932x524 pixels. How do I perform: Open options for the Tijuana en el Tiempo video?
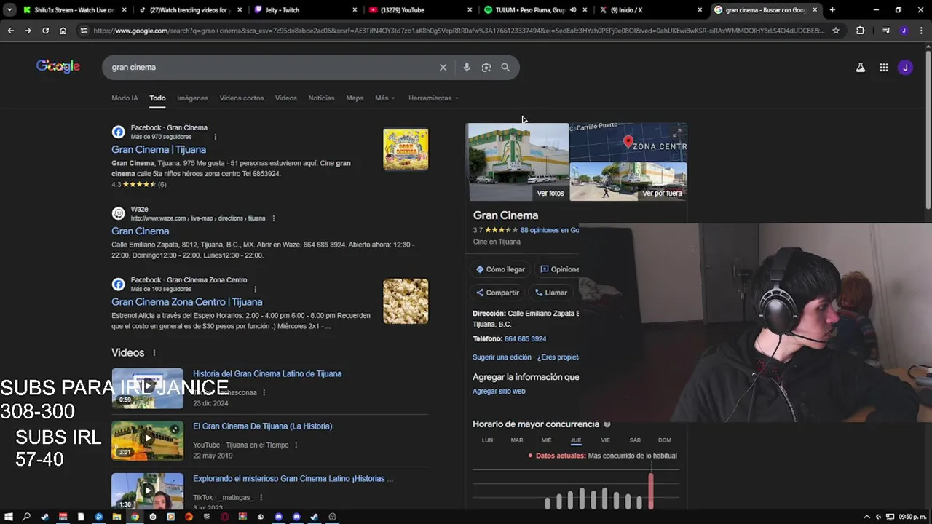(296, 445)
